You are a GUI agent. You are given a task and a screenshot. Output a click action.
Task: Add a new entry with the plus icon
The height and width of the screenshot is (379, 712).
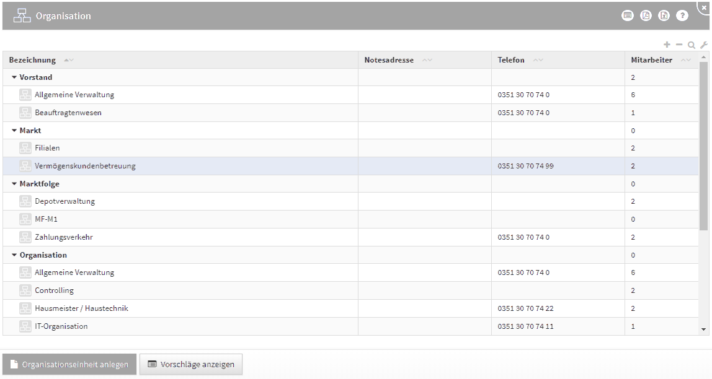click(667, 44)
